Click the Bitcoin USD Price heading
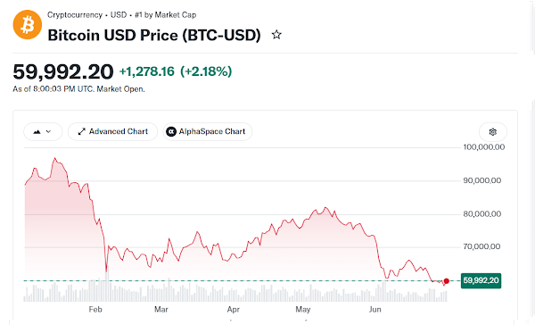This screenshot has height=325, width=535. (154, 35)
